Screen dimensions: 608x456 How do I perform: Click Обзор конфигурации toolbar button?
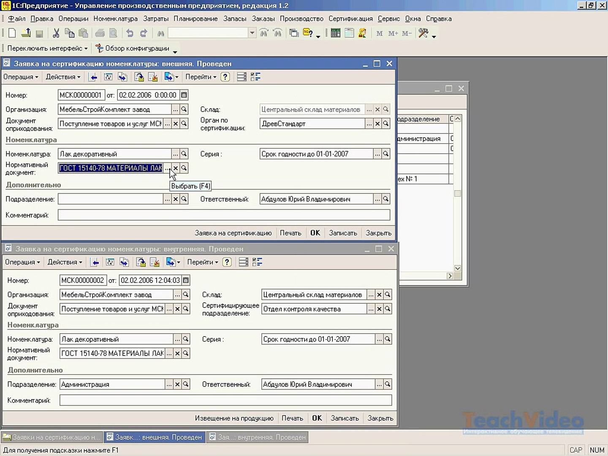click(132, 49)
